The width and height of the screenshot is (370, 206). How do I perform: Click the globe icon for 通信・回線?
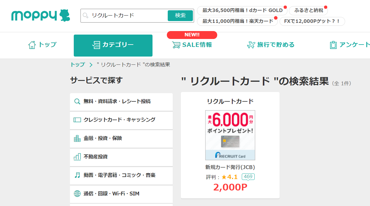coord(77,194)
